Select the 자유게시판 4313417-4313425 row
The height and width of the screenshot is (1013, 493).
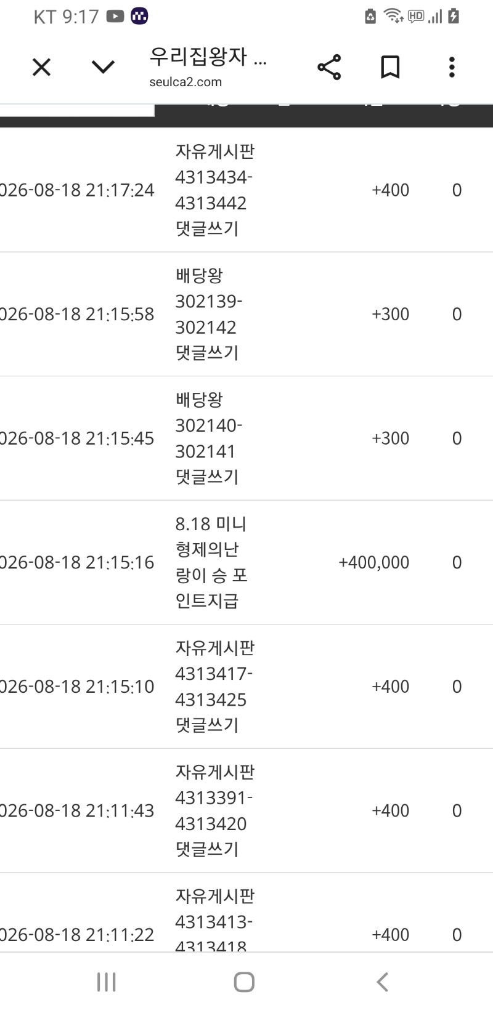point(246,687)
